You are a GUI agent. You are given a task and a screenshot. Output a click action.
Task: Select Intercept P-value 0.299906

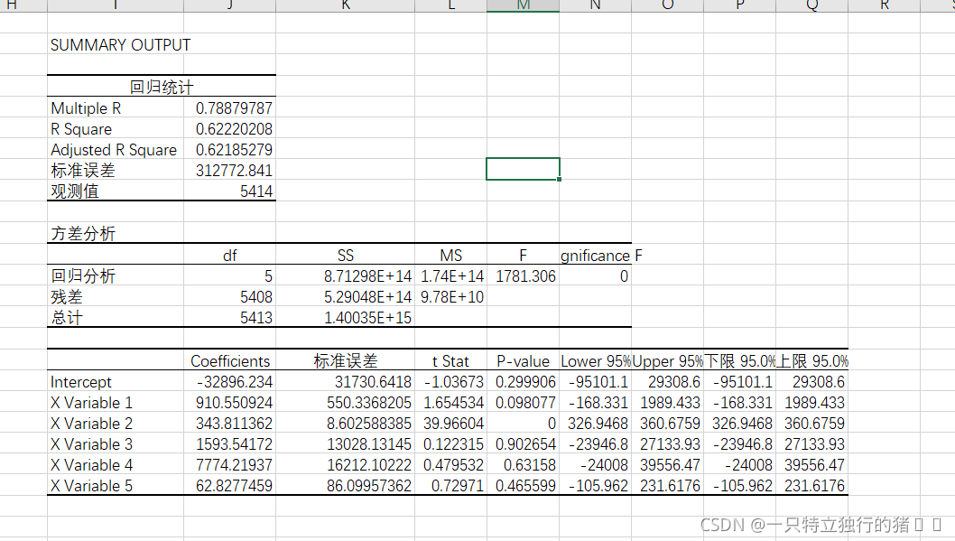pos(524,382)
